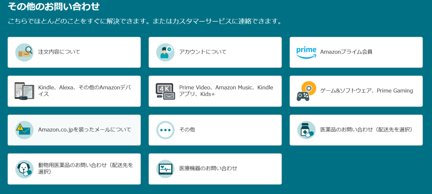
Task: Choose Kindle、Alexa、その他のAmazonデバイス card
Action: (x=74, y=91)
